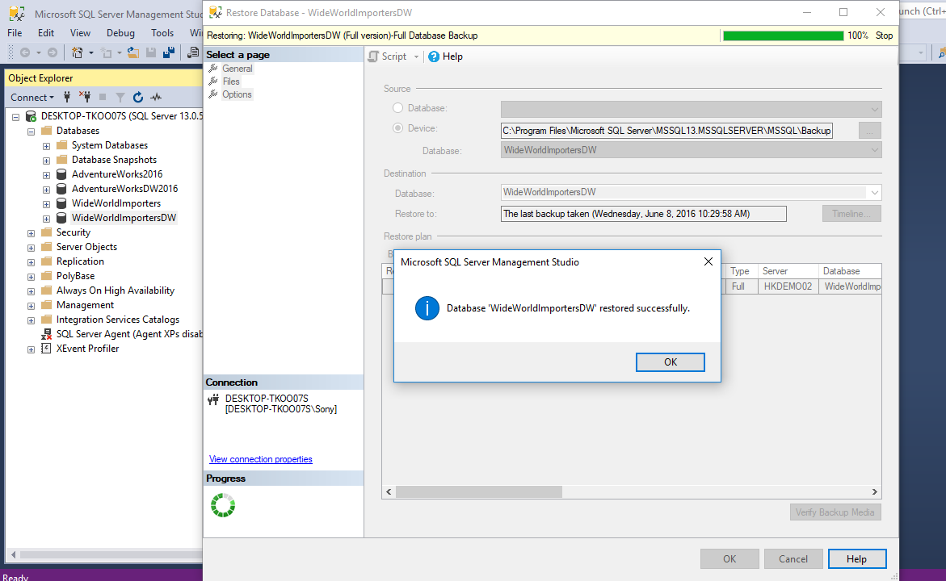Click the single-disk Save icon in toolbar
The image size is (946, 581).
click(x=151, y=53)
